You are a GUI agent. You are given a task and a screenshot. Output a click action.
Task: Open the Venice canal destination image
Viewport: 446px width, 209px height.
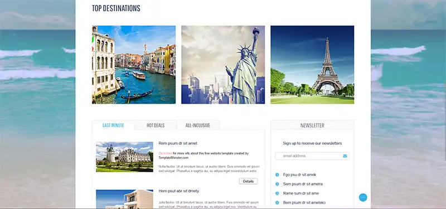coord(134,65)
